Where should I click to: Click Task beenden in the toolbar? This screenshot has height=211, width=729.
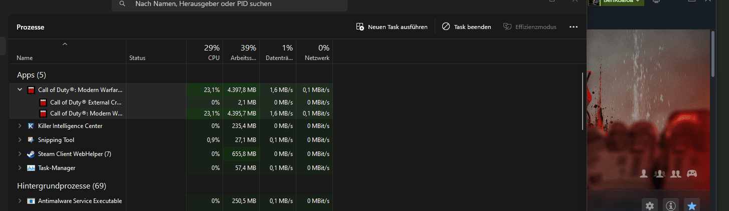tap(466, 26)
